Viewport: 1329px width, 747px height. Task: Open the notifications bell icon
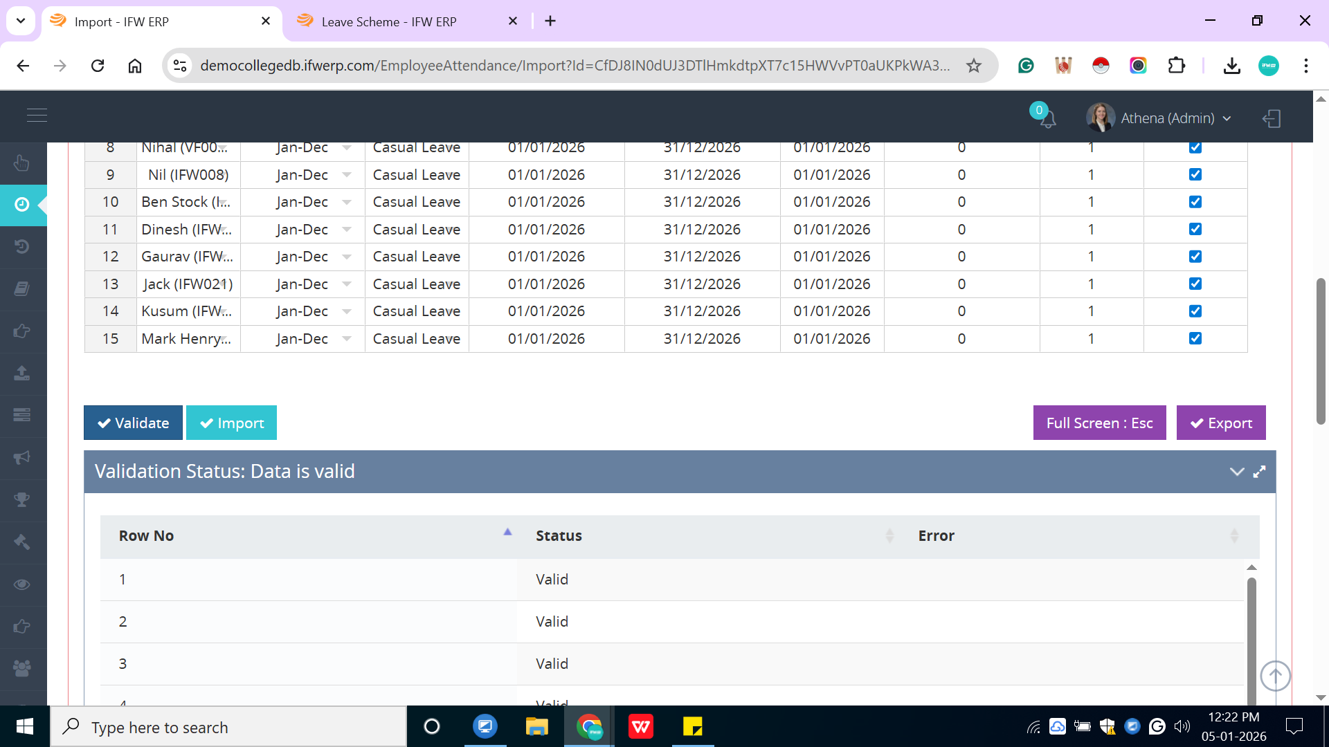coord(1047,118)
